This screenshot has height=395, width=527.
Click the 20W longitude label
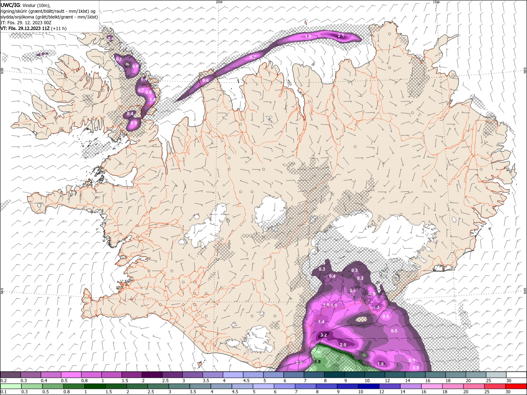219,2
